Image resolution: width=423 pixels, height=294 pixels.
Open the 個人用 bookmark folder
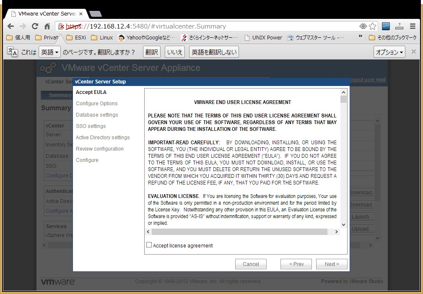pos(18,37)
